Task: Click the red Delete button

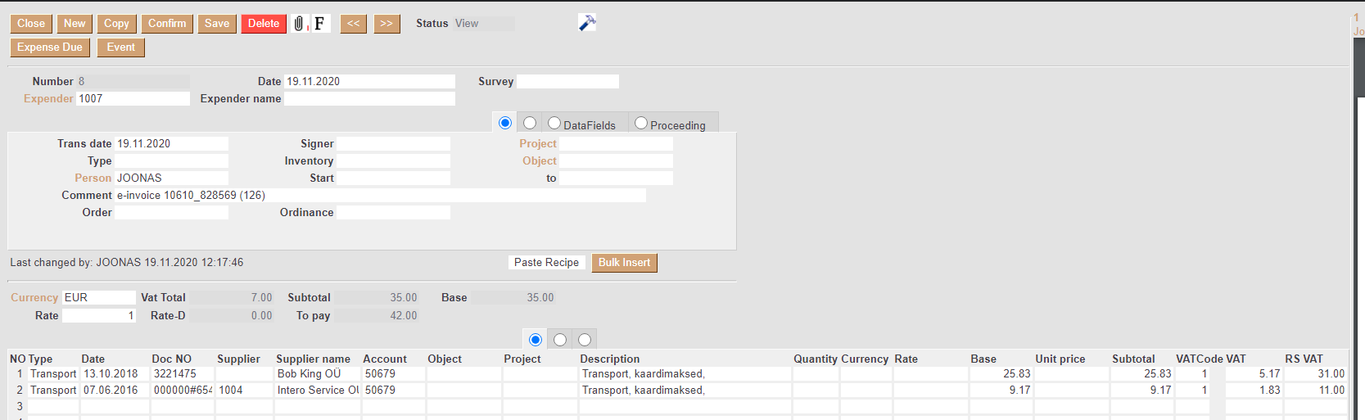Action: 264,24
